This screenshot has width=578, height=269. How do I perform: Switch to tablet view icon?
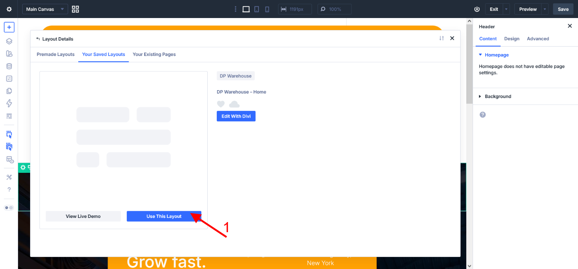tap(257, 9)
